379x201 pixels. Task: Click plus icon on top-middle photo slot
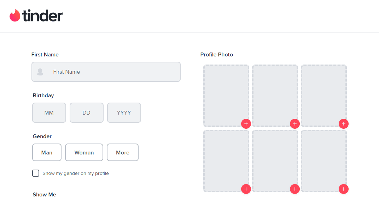coord(295,124)
